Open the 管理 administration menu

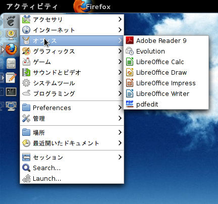(72, 118)
